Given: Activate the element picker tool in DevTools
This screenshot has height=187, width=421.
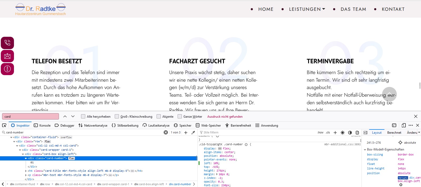Looking at the screenshot, I should pyautogui.click(x=4, y=126).
